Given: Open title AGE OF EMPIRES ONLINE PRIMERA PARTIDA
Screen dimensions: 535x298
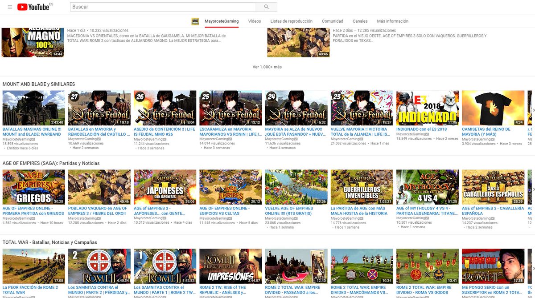Looking at the screenshot, I should coord(33,211).
